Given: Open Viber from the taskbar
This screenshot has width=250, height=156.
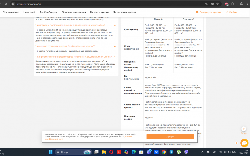Looking at the screenshot, I should [x=186, y=152].
